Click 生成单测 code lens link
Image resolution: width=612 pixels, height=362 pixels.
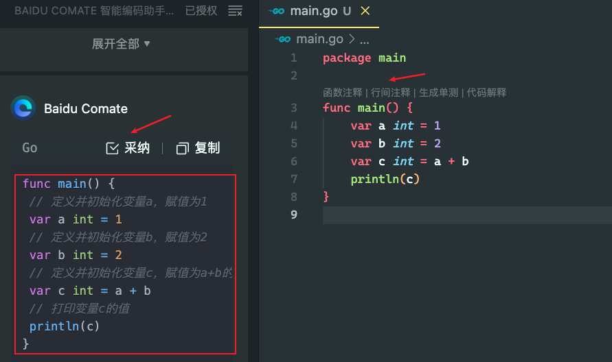(438, 93)
